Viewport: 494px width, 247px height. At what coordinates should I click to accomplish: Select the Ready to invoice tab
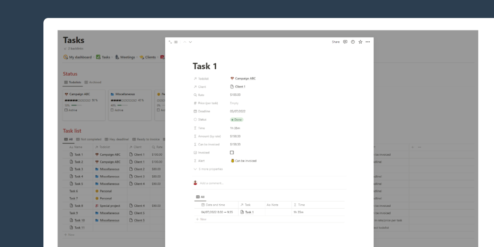point(146,139)
